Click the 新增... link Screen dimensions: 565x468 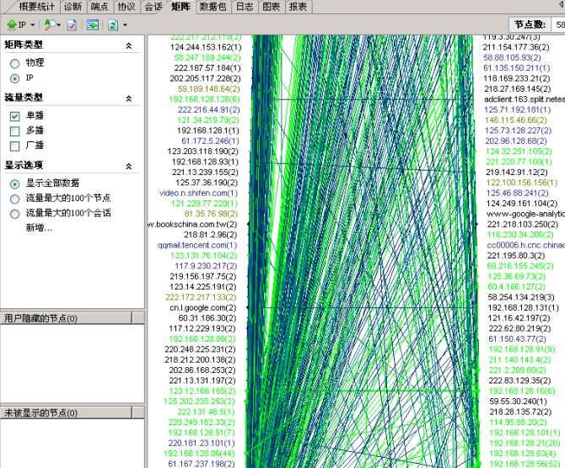[40, 228]
